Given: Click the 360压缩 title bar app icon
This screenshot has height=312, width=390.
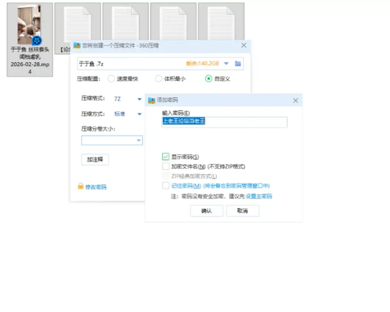Looking at the screenshot, I should coord(77,45).
